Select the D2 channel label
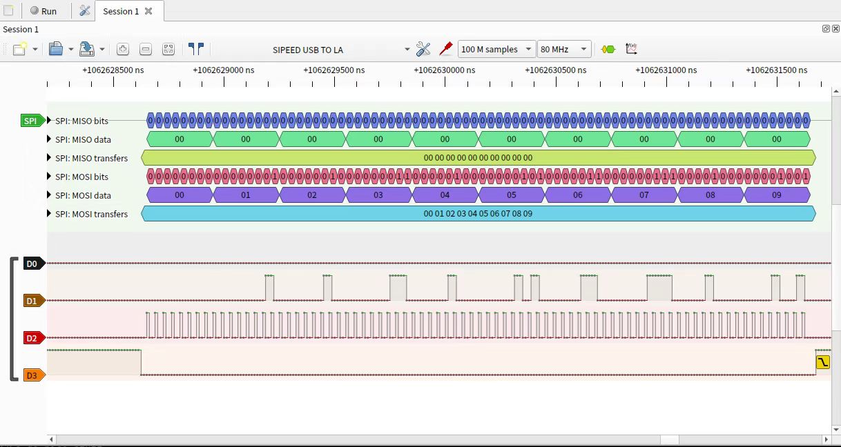 [x=34, y=338]
